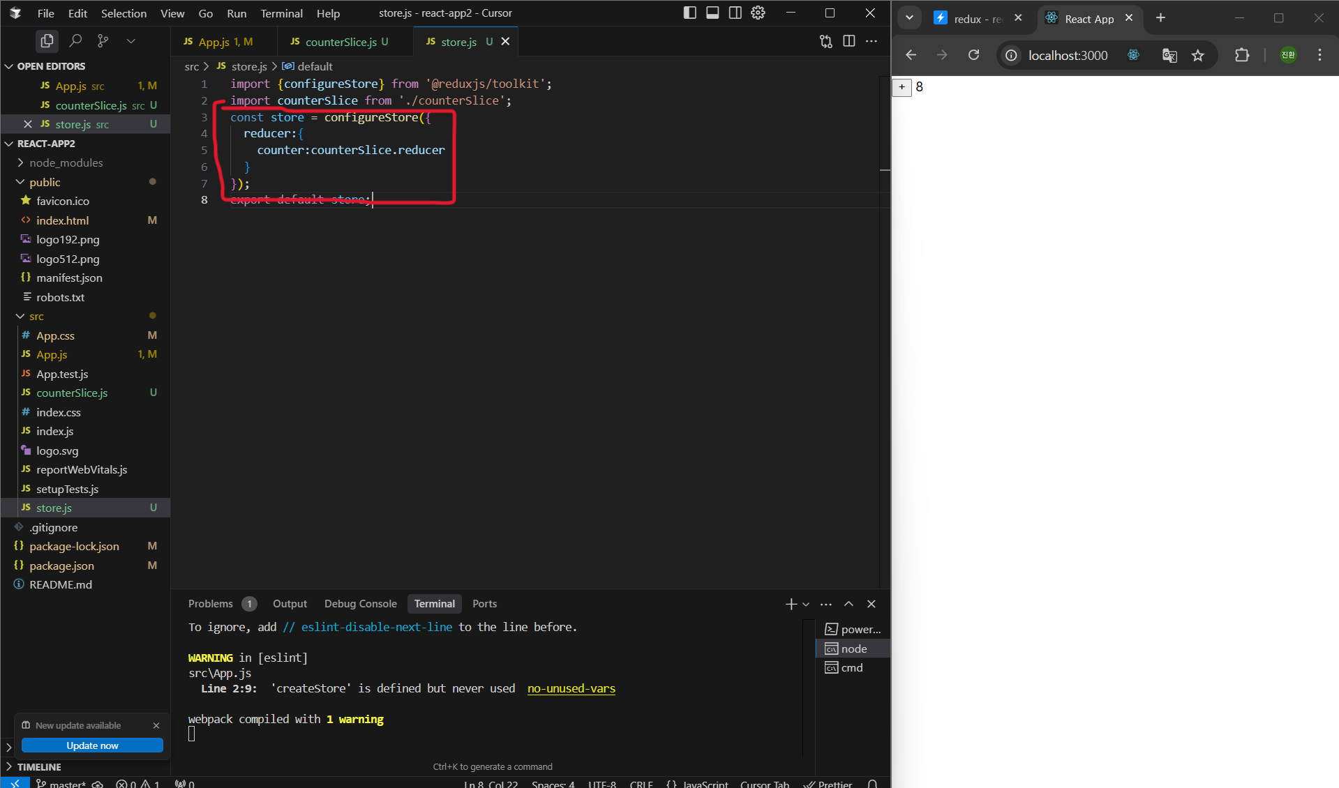Open notifications bell in status bar
Image resolution: width=1339 pixels, height=788 pixels.
[x=872, y=783]
